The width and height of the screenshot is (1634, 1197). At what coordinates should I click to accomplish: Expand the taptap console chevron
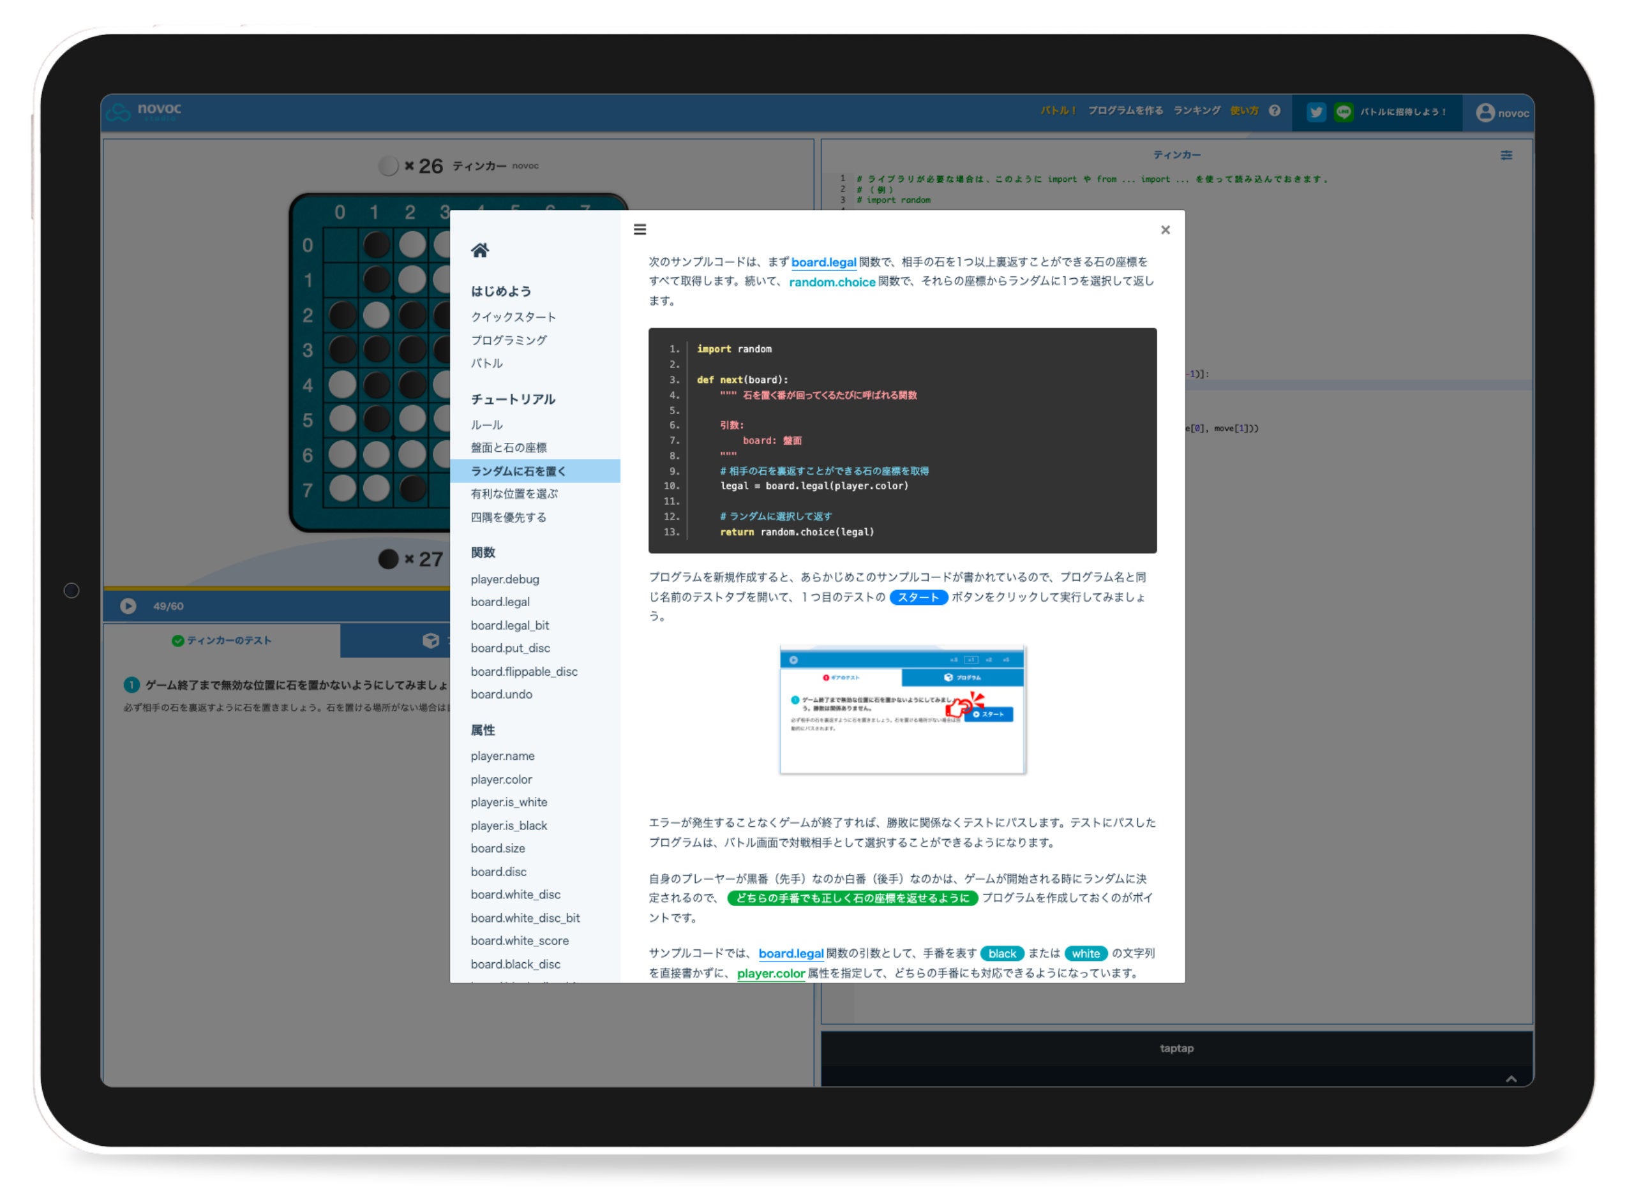coord(1511,1079)
